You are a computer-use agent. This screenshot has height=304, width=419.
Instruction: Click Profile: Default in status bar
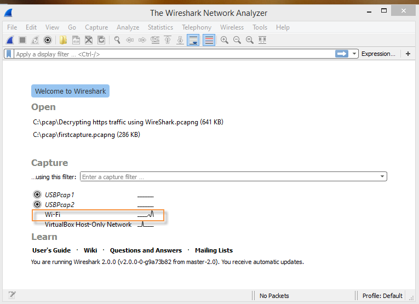click(382, 296)
